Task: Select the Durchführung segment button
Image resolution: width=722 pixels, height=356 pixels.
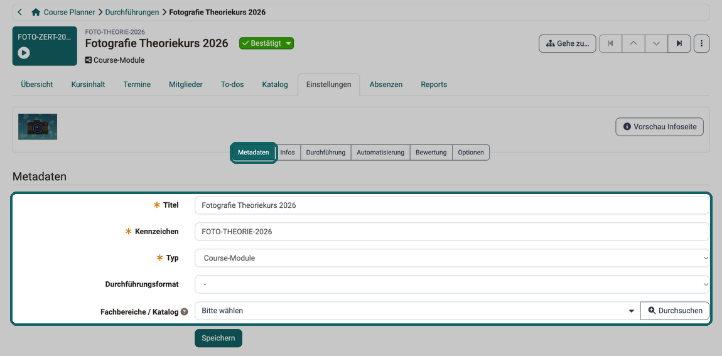Action: (326, 153)
